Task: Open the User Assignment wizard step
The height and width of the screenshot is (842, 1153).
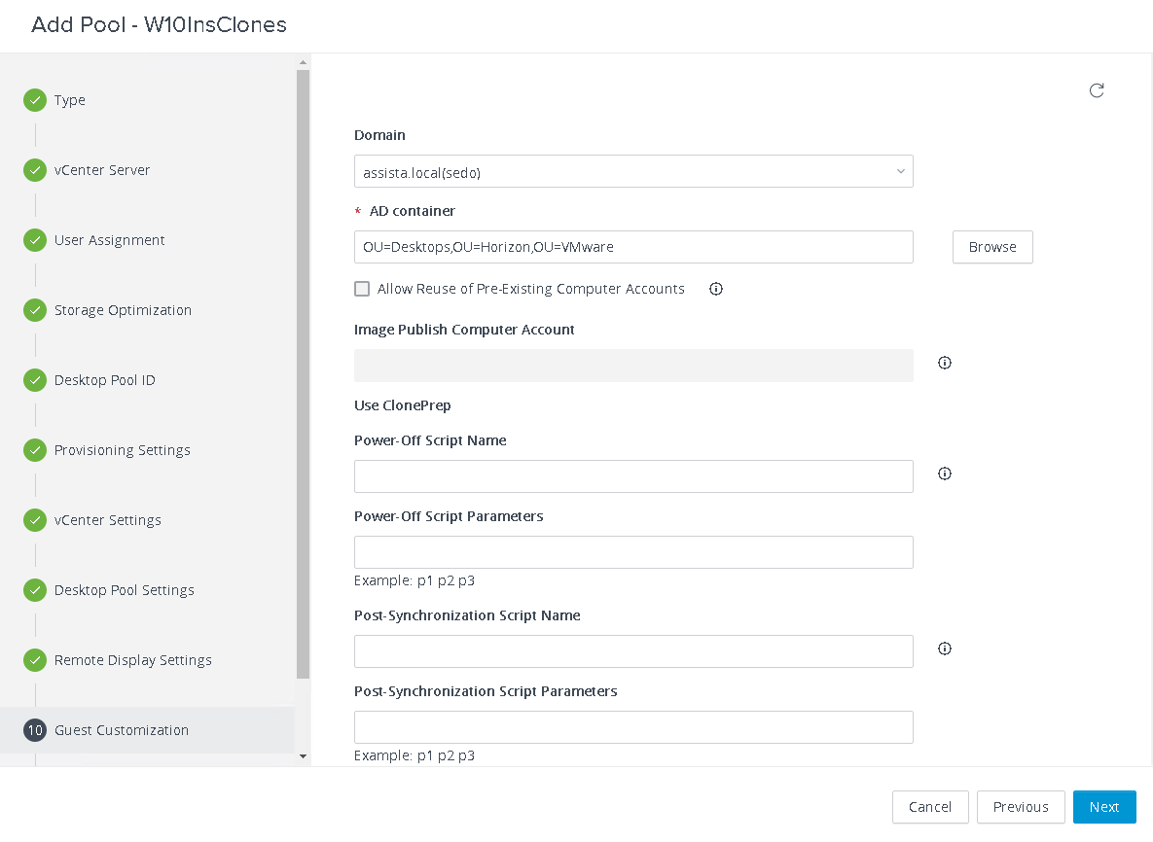Action: [x=110, y=240]
